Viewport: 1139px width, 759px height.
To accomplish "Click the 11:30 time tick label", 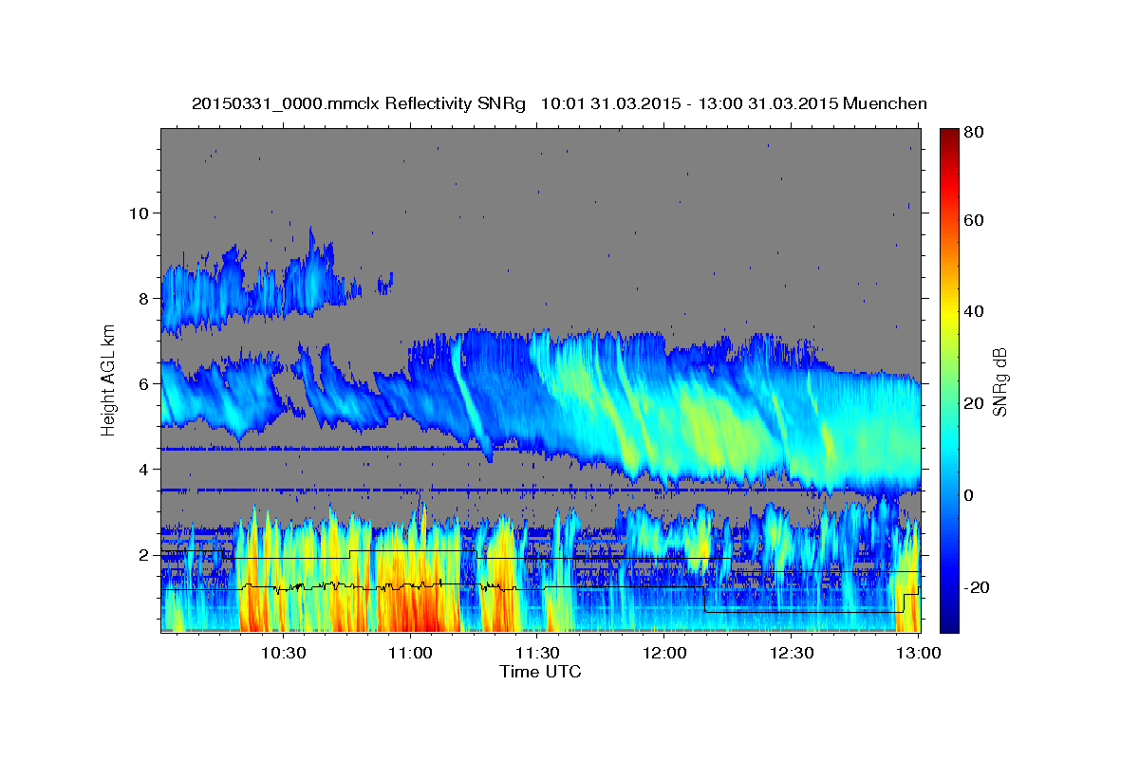I will coord(537,653).
